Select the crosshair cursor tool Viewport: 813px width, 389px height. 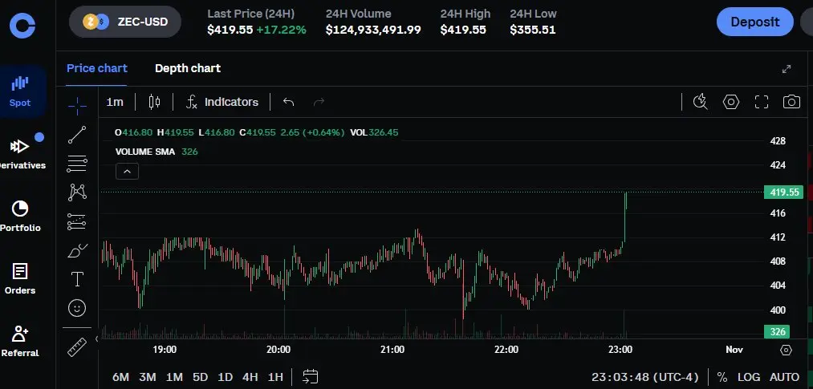coord(77,106)
